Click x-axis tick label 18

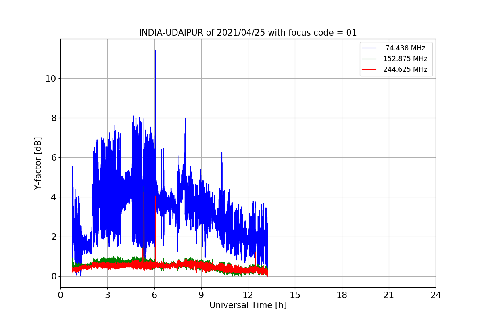click(x=342, y=295)
